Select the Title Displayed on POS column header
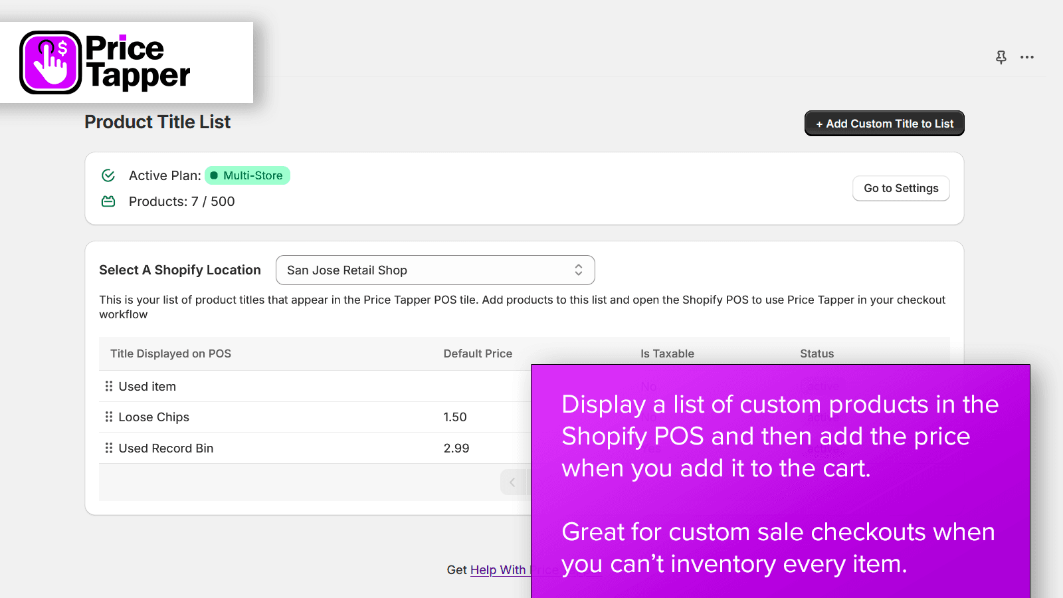1063x598 pixels. (x=170, y=353)
